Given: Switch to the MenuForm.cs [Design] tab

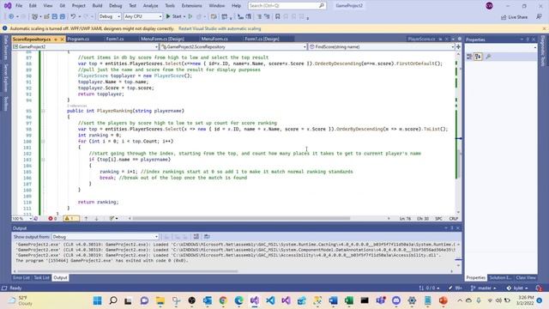Looking at the screenshot, I should (x=162, y=39).
